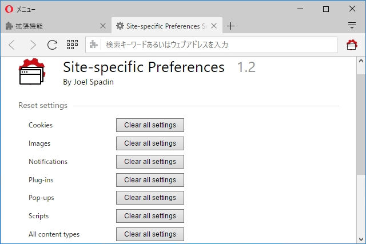Click the 'Cookies' label

click(x=41, y=125)
